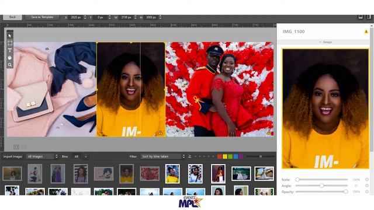Edit the X position field
Image resolution: width=374 pixels, height=210 pixels.
tap(75, 17)
